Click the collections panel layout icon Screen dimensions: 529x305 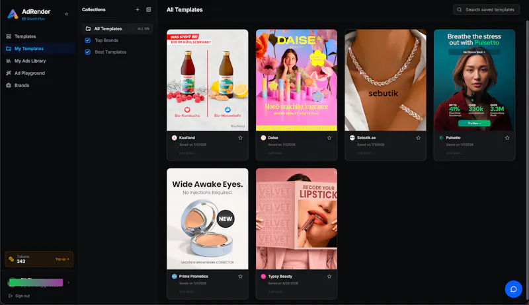click(148, 10)
